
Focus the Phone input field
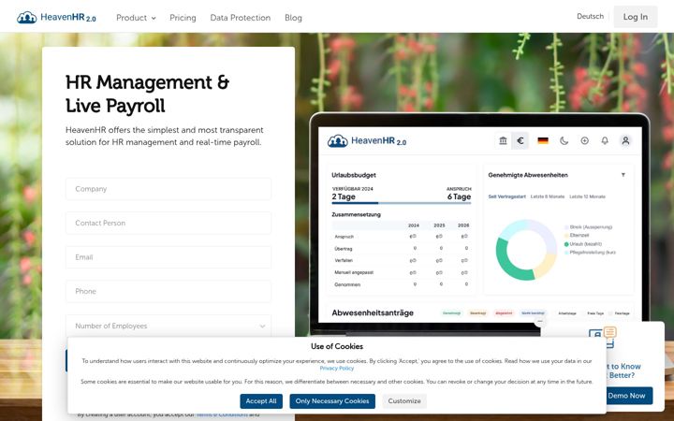tap(168, 291)
